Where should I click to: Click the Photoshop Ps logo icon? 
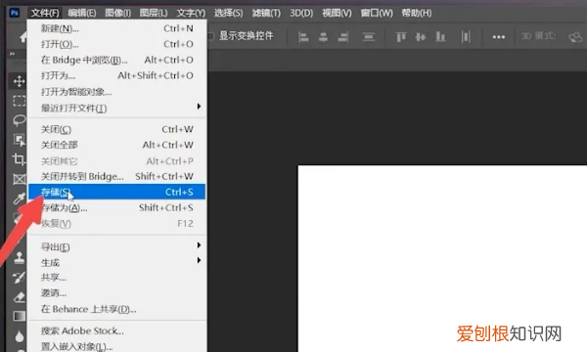coord(15,13)
